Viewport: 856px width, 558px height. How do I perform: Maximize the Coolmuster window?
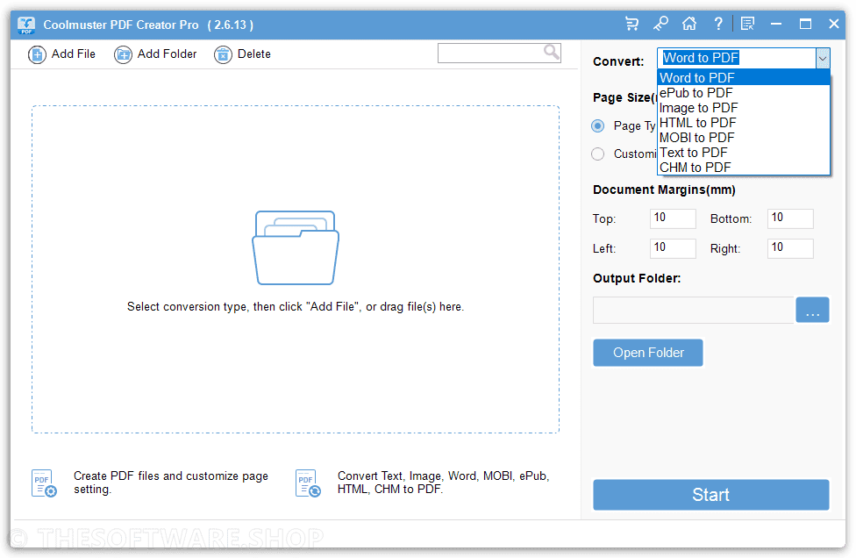(x=805, y=24)
